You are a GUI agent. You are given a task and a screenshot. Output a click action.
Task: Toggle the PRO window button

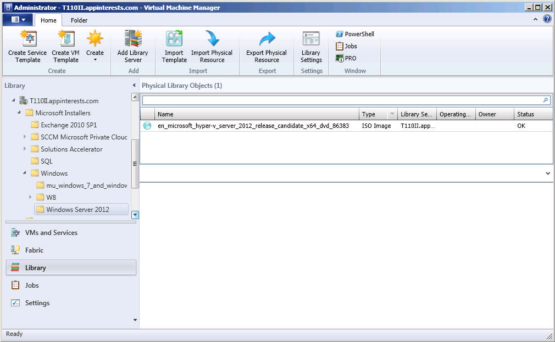point(346,58)
